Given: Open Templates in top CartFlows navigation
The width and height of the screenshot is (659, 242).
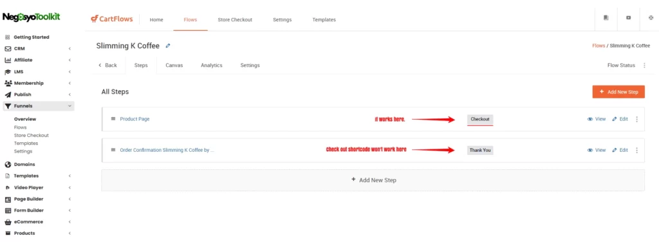Looking at the screenshot, I should click(324, 20).
